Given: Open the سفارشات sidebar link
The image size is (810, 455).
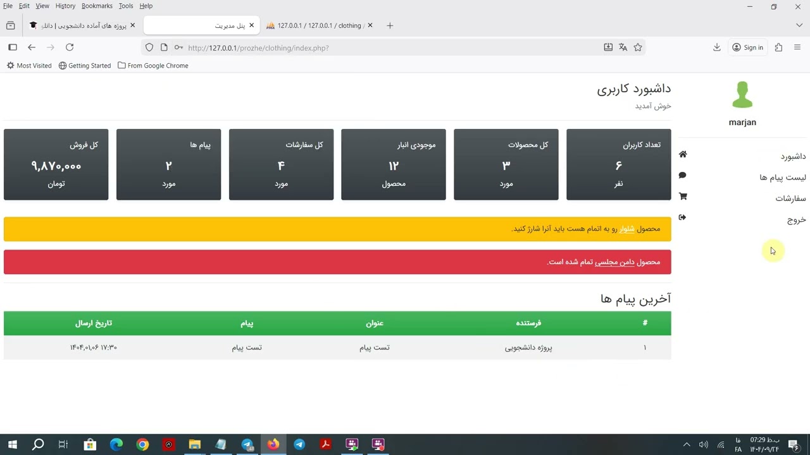Looking at the screenshot, I should (x=791, y=198).
